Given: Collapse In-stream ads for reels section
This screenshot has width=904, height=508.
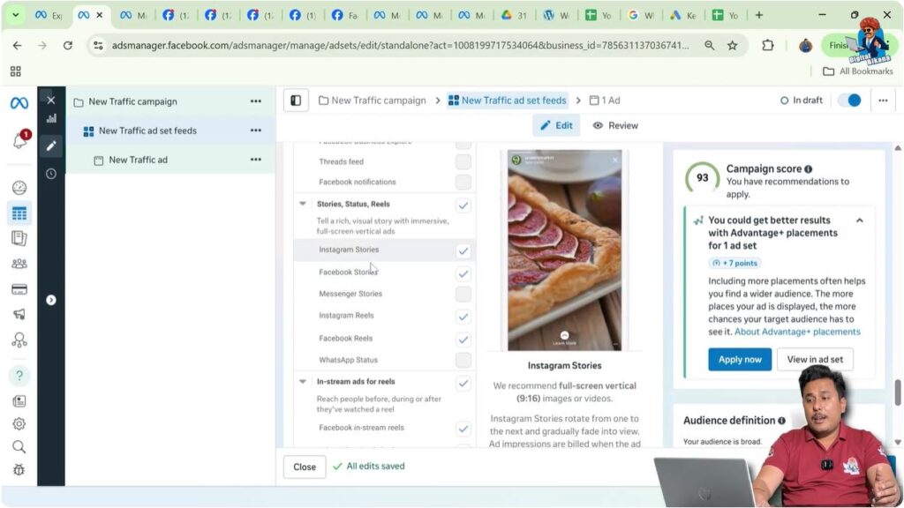Looking at the screenshot, I should 303,381.
